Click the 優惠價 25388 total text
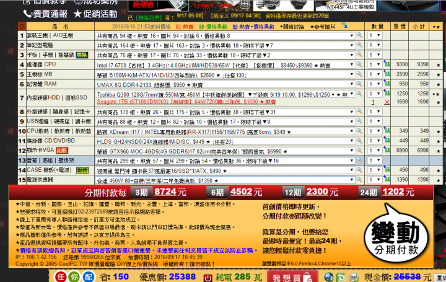 point(167,277)
